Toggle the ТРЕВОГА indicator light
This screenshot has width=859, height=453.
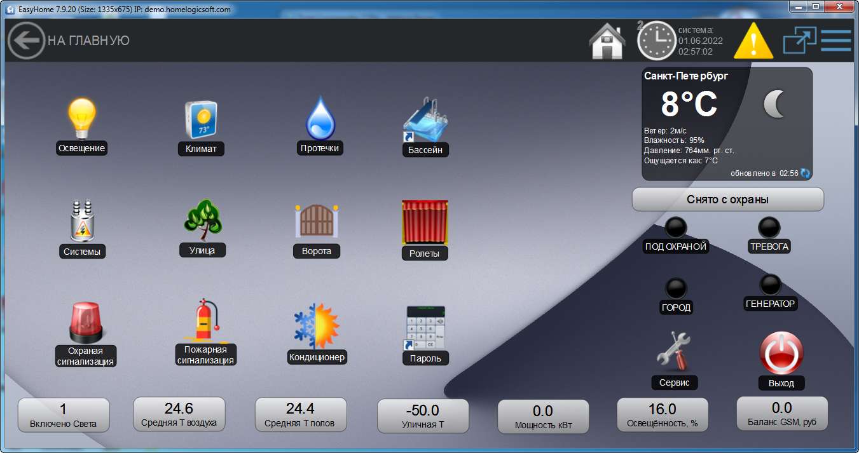coord(769,227)
